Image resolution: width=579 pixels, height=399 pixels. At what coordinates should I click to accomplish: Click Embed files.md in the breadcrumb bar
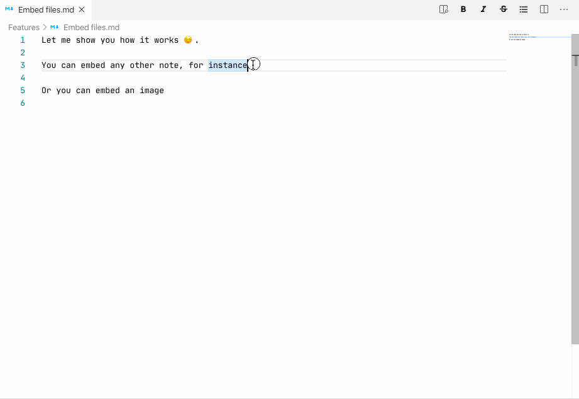point(92,27)
